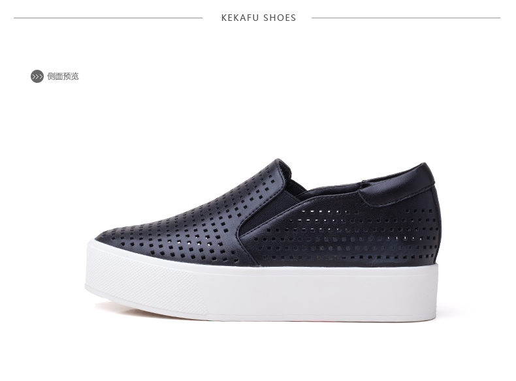Screen dimensions: 516x381
Task: Click the KEKAFU SHOES header title
Action: pos(259,18)
